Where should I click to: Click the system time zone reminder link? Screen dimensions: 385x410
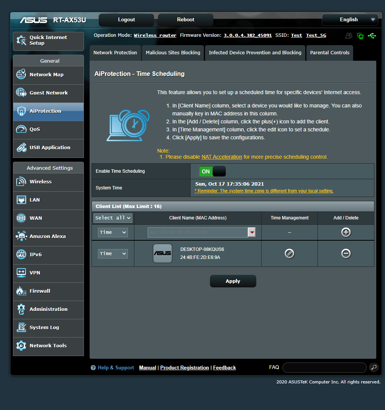click(x=264, y=191)
